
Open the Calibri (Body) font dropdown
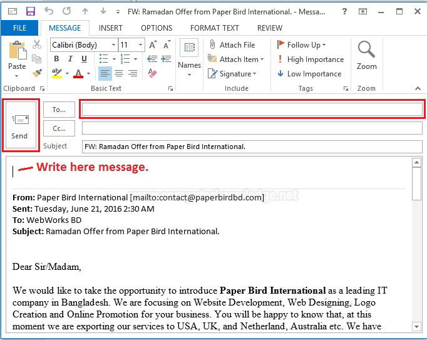[x=114, y=44]
